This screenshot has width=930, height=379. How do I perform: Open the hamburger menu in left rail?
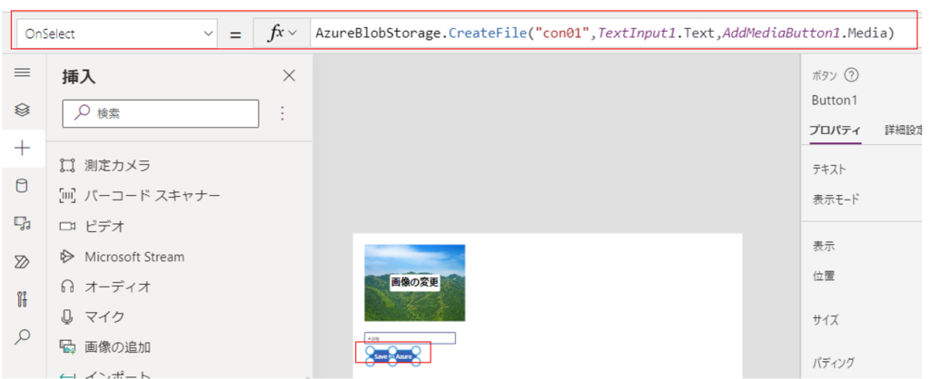(x=23, y=73)
